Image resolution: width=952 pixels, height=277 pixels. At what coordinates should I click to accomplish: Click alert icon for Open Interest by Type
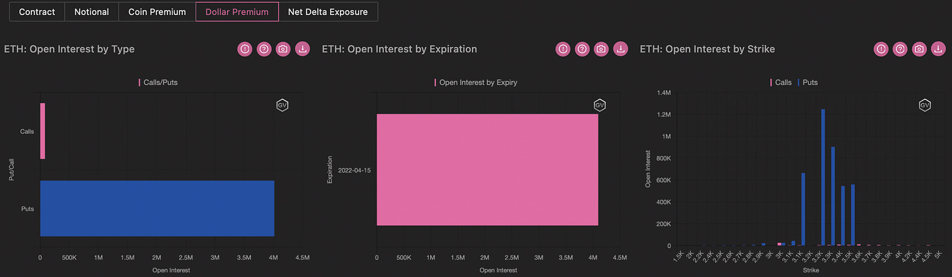pos(245,49)
